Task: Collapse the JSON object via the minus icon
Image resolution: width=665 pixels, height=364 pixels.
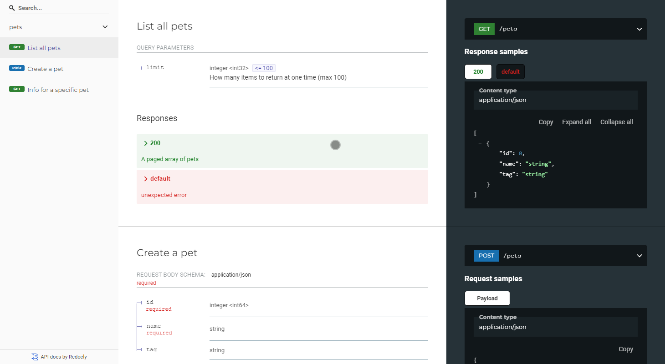Action: pyautogui.click(x=480, y=143)
